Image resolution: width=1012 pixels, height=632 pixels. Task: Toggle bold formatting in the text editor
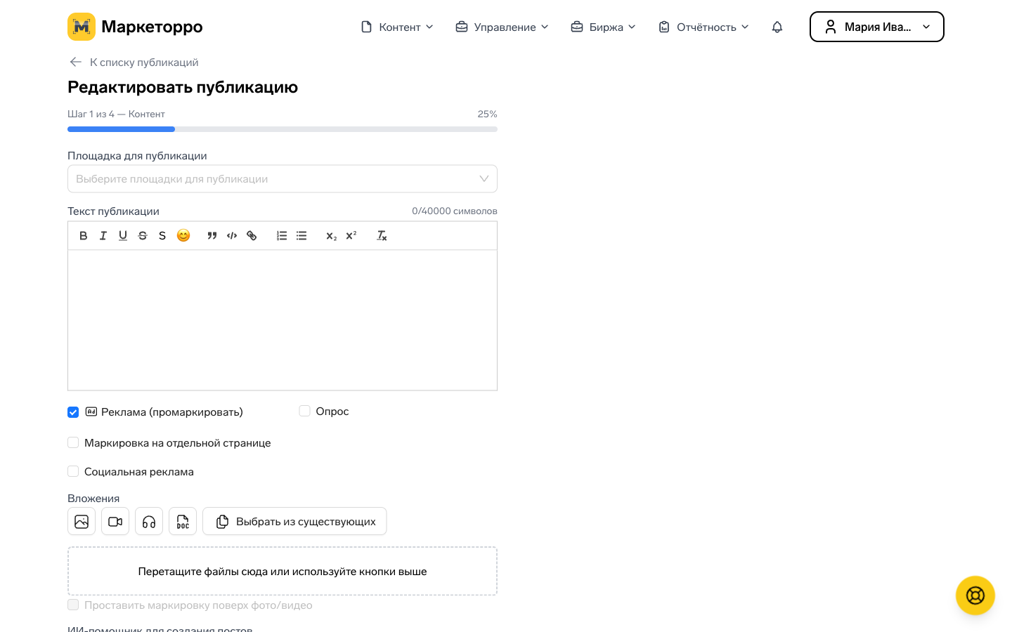(x=84, y=236)
